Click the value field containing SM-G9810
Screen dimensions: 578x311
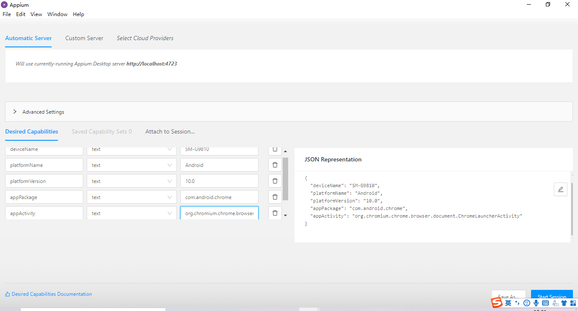219,151
